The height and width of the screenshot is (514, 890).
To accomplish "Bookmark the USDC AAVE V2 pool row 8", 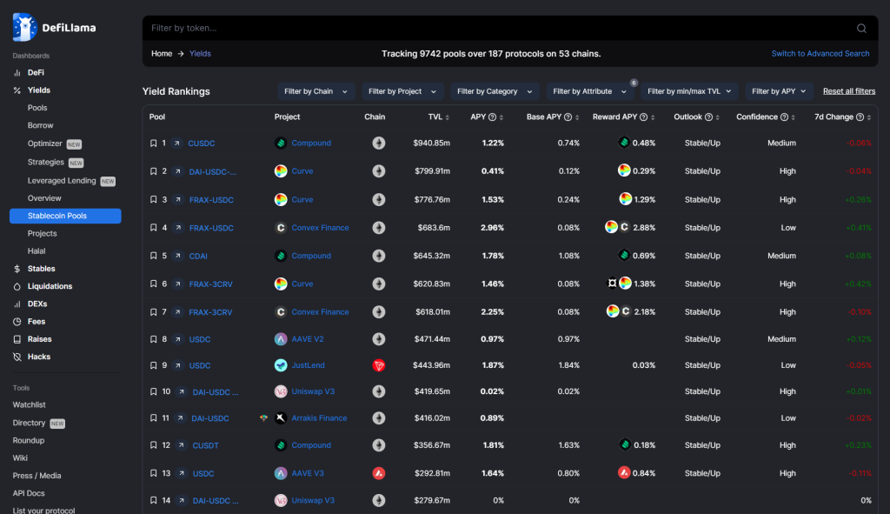I will [x=153, y=339].
